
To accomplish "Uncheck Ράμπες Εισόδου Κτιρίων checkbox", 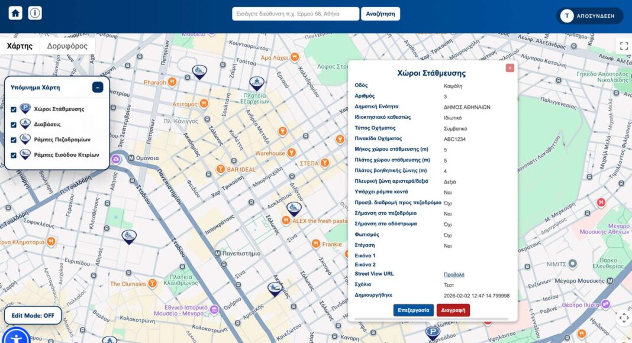I will (x=14, y=156).
